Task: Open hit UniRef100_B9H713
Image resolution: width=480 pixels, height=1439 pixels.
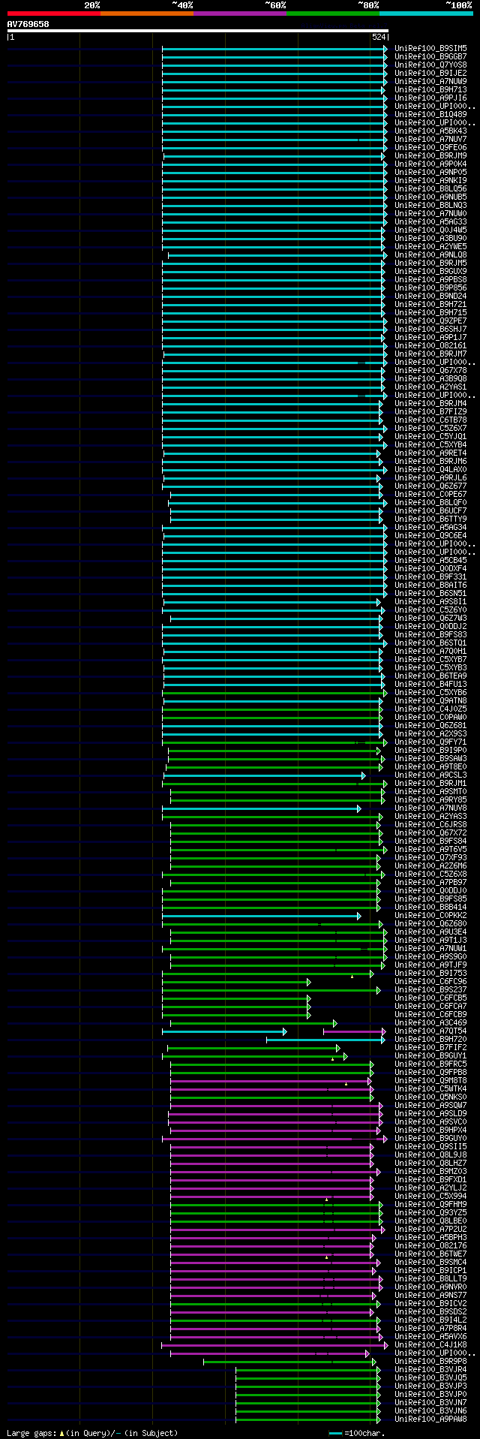Action: (430, 89)
